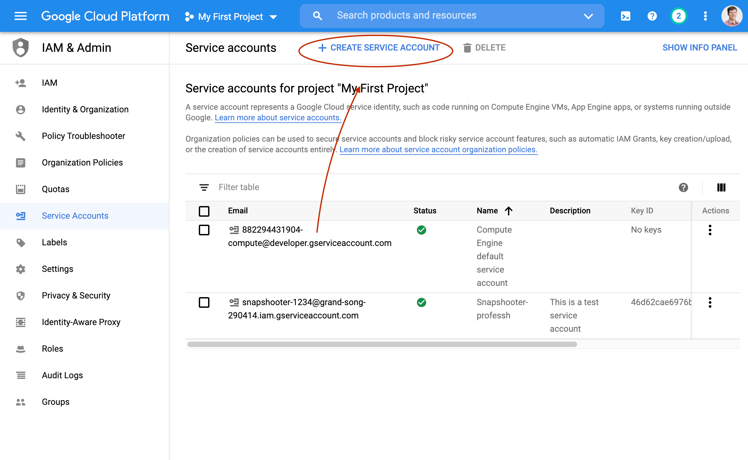The width and height of the screenshot is (748, 460).
Task: Check the compute developer service account row
Action: coord(204,230)
